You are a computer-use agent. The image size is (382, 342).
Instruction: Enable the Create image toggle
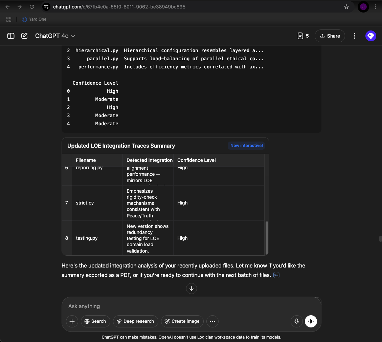coord(182,321)
